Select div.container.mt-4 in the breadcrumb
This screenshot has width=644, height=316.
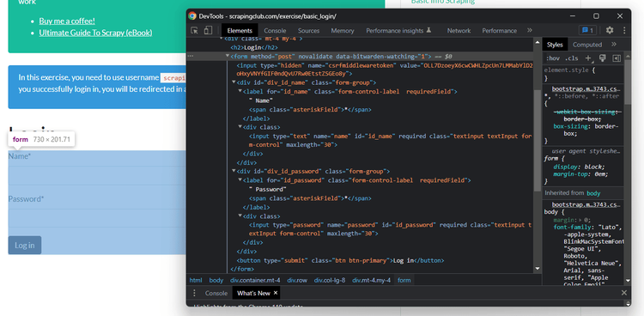coord(255,280)
